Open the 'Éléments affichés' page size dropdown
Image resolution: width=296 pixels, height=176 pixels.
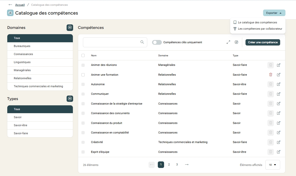coord(273,165)
